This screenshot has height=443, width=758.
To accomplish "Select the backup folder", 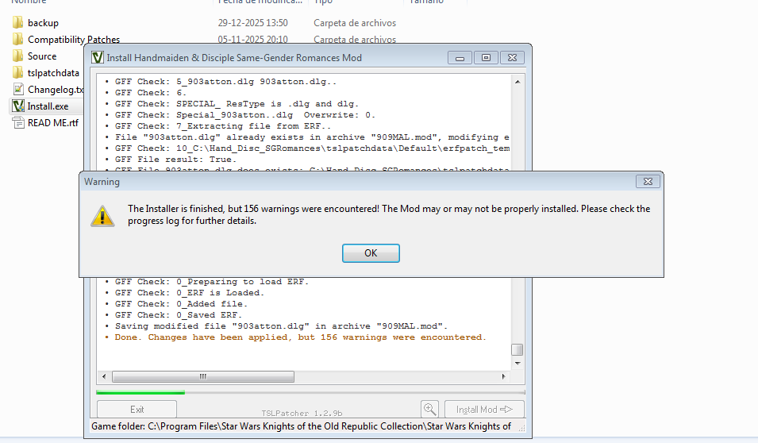I will coord(43,23).
